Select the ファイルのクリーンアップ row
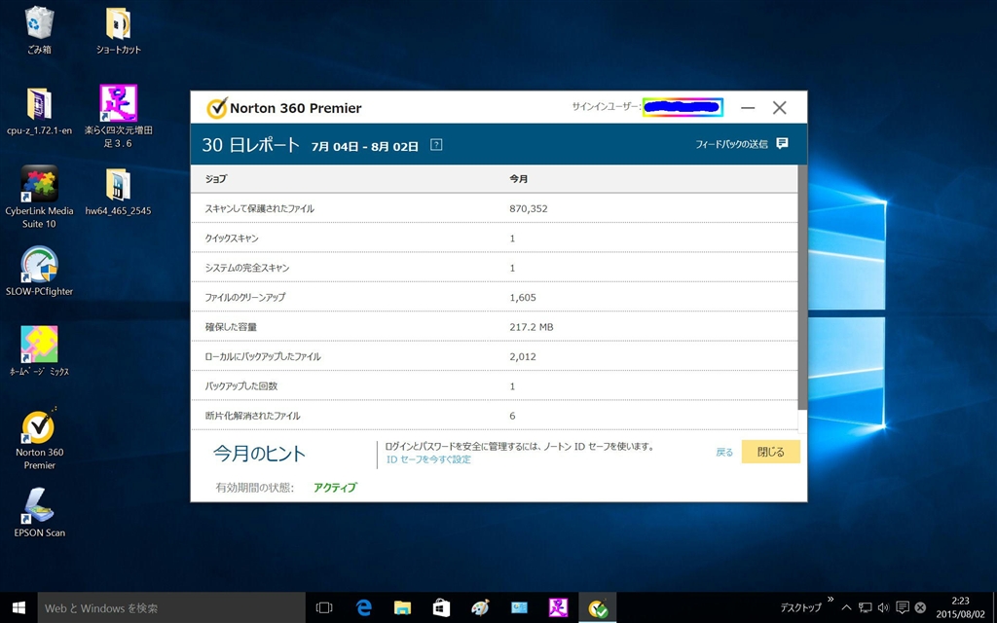 click(x=494, y=298)
